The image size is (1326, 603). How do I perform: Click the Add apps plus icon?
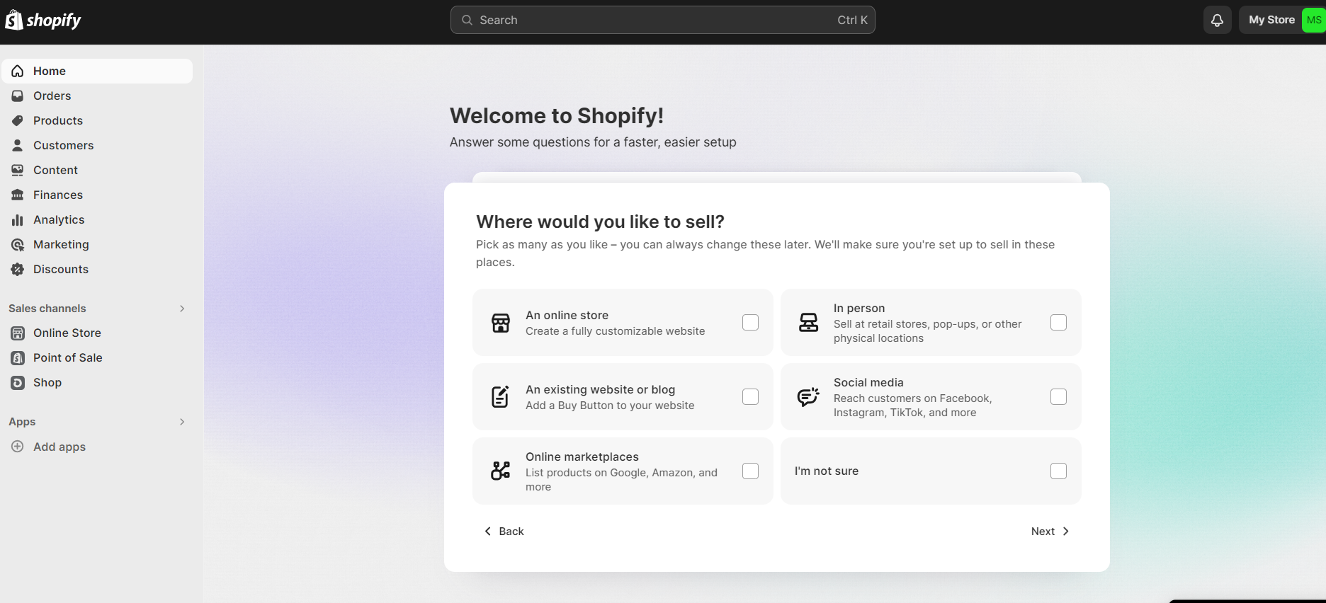click(x=18, y=447)
